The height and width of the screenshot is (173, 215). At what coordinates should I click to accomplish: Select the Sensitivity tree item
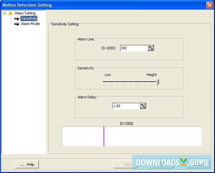[x=29, y=18]
